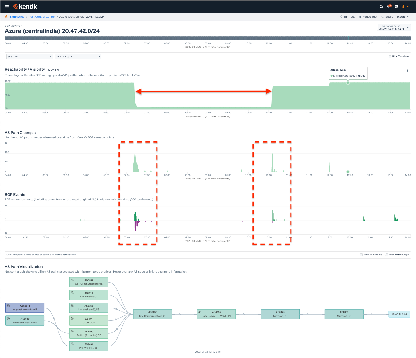Select the AS3491 PCCW Global node
Viewport: 416px width, 358px height.
pos(89,346)
